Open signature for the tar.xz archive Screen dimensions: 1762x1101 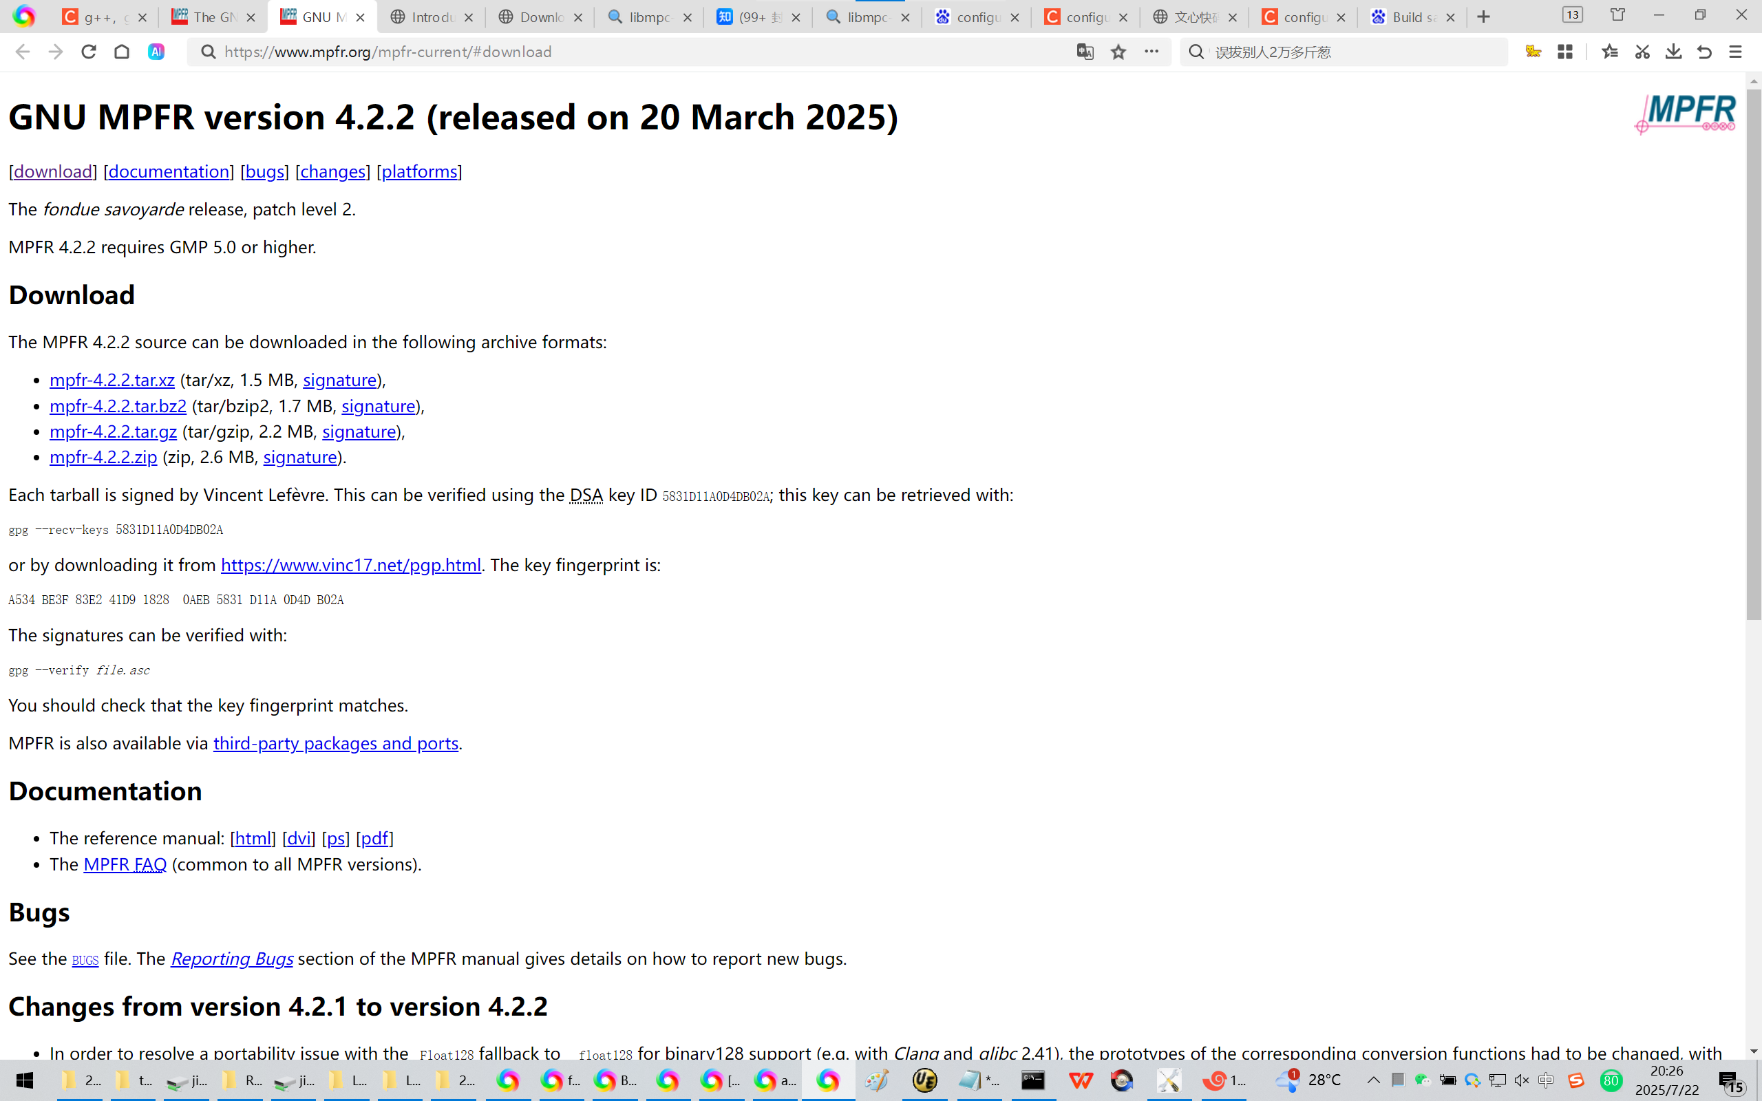(x=340, y=380)
